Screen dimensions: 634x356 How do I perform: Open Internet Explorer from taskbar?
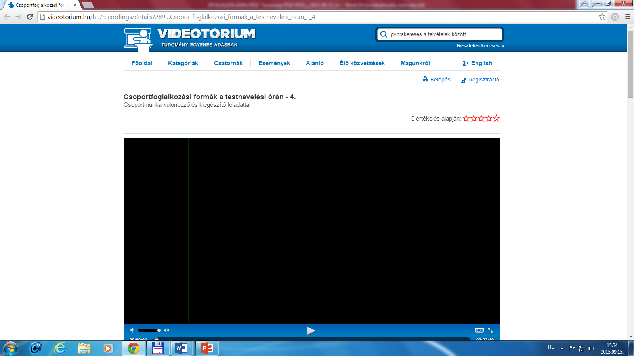coord(60,348)
